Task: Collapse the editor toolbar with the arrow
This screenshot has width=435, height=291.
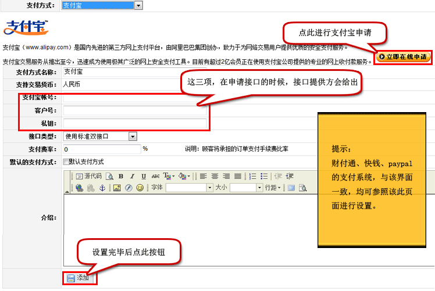Action: click(x=67, y=192)
